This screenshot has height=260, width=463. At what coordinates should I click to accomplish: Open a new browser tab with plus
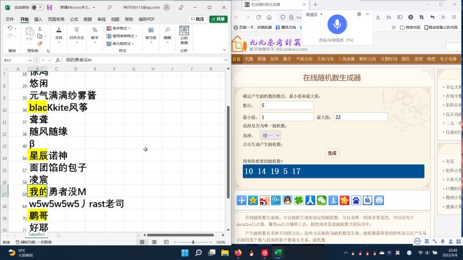coord(315,4)
